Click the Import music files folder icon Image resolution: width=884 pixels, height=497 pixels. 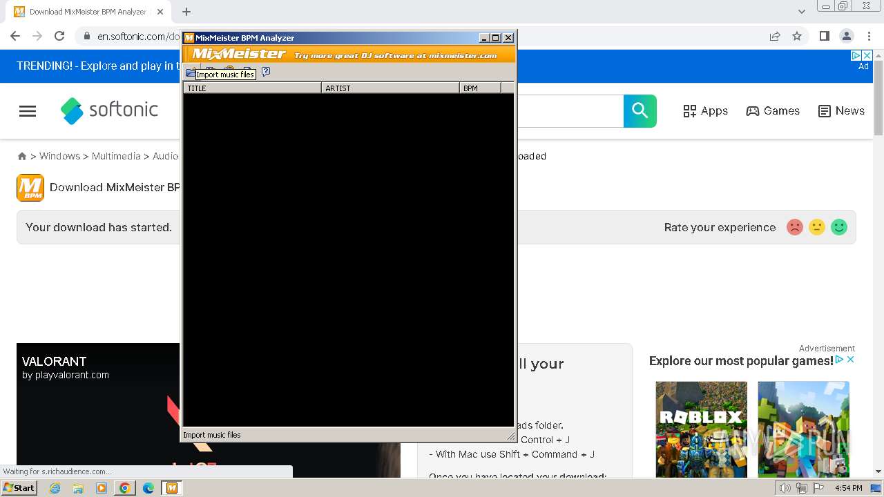point(190,72)
